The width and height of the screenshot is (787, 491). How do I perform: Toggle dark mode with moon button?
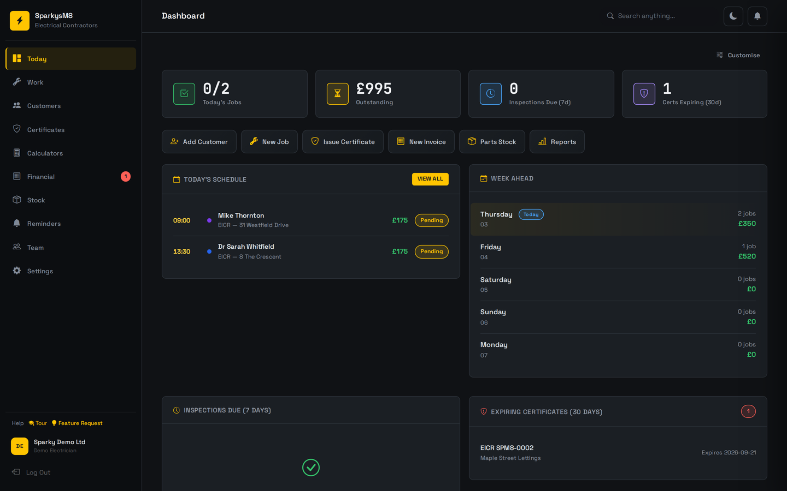point(733,16)
